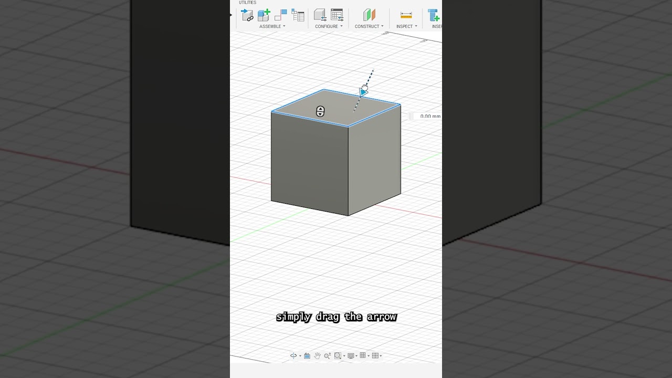
Task: Select the left front face of the cube
Action: [310, 163]
